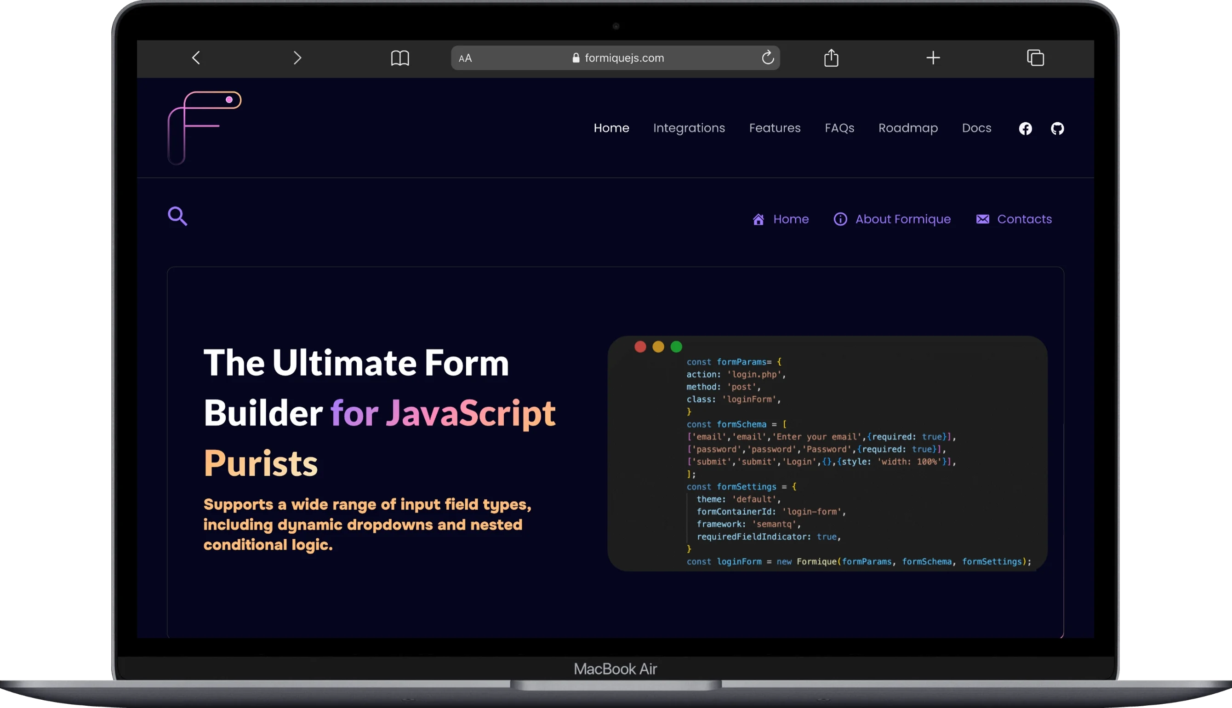The width and height of the screenshot is (1232, 708).
Task: Click the "method: 'post'," code line
Action: (724, 387)
